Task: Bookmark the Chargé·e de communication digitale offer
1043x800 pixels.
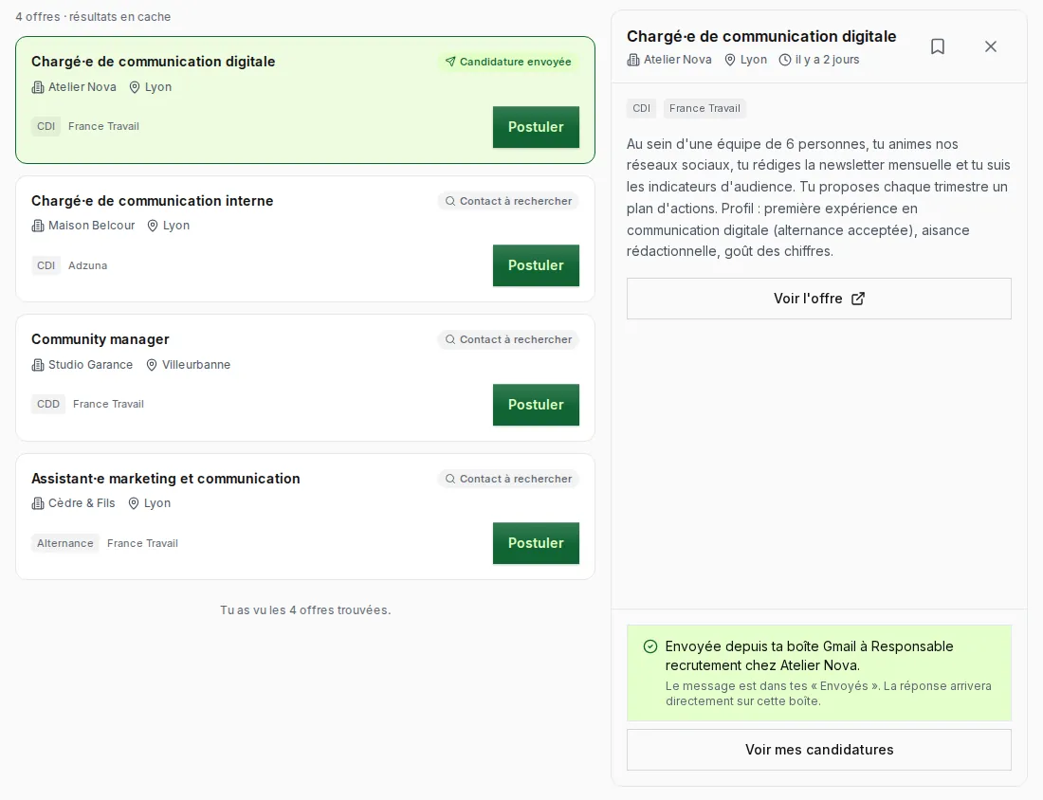Action: [937, 46]
